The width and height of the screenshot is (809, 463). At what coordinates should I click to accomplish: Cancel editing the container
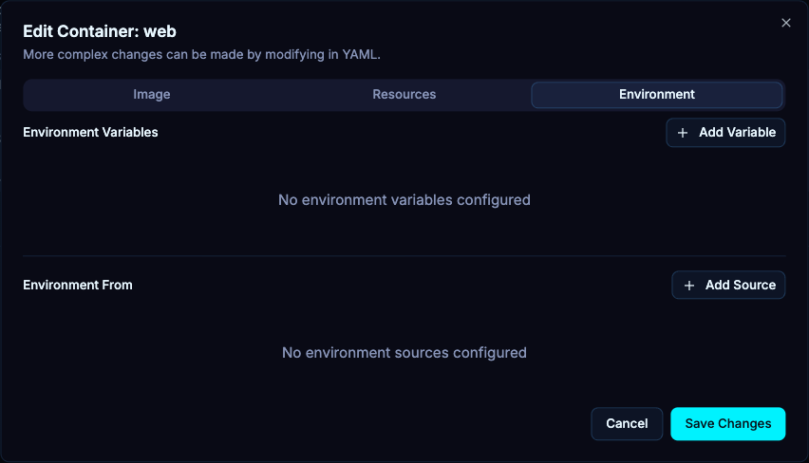click(627, 423)
